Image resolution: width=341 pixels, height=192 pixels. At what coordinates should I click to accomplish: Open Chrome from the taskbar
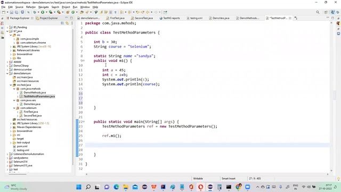[x=238, y=187]
